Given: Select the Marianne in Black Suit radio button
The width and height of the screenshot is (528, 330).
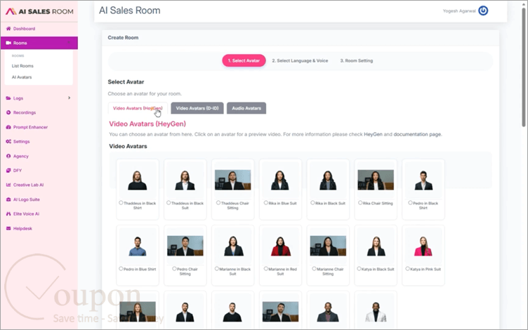Looking at the screenshot, I should [216, 269].
